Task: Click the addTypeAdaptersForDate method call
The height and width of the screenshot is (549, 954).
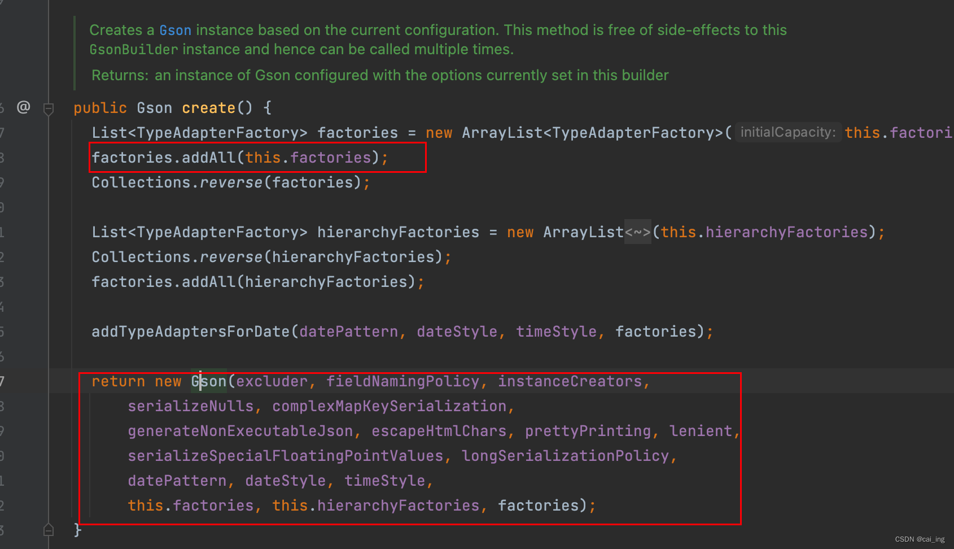Action: click(x=191, y=332)
